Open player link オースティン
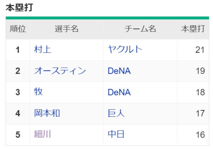The image size is (213, 150). [x=60, y=71]
